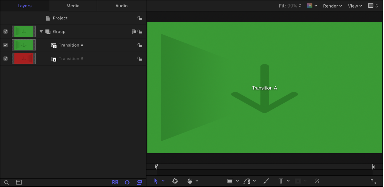
Task: Click the search icon below the Layers list
Action: pos(6,182)
